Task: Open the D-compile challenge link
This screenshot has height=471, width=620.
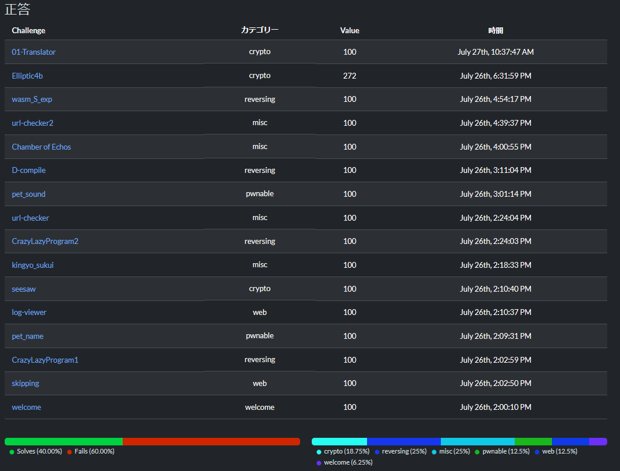Action: [29, 170]
